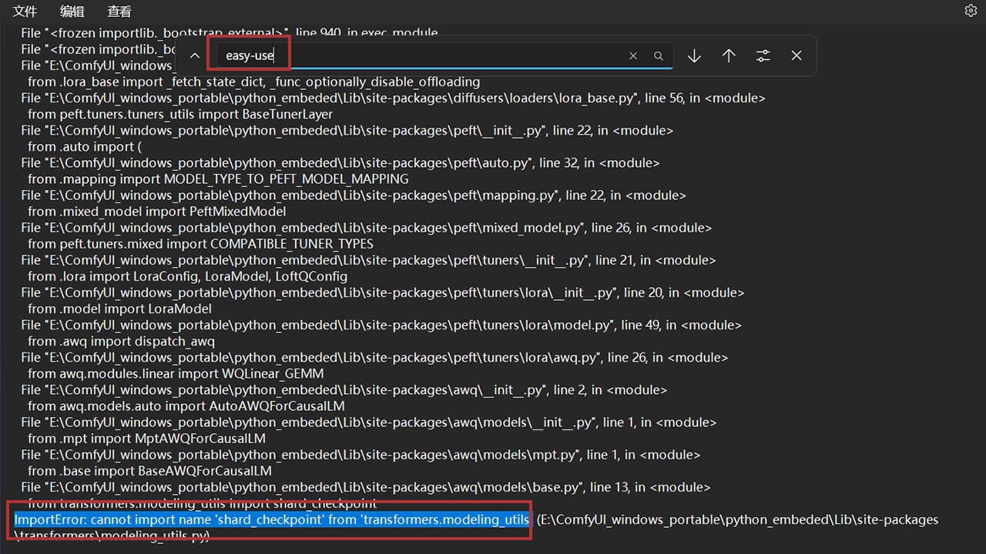The width and height of the screenshot is (986, 554).
Task: Click line 'from peft.tuners.tuners_utils import BaseTunerLayer'
Action: (x=180, y=114)
